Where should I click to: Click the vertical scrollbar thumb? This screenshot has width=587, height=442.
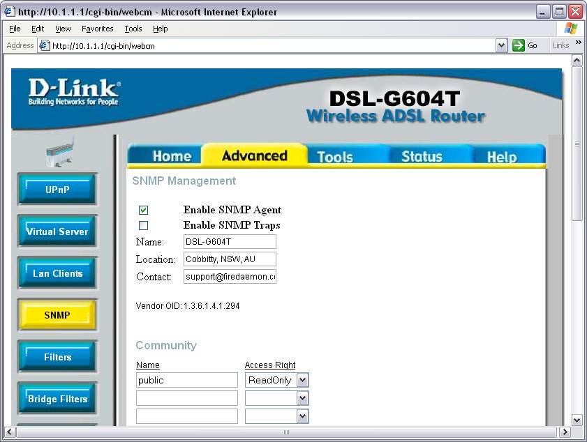point(577,144)
